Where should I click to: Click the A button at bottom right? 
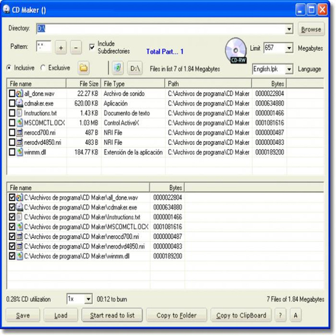coord(296,315)
